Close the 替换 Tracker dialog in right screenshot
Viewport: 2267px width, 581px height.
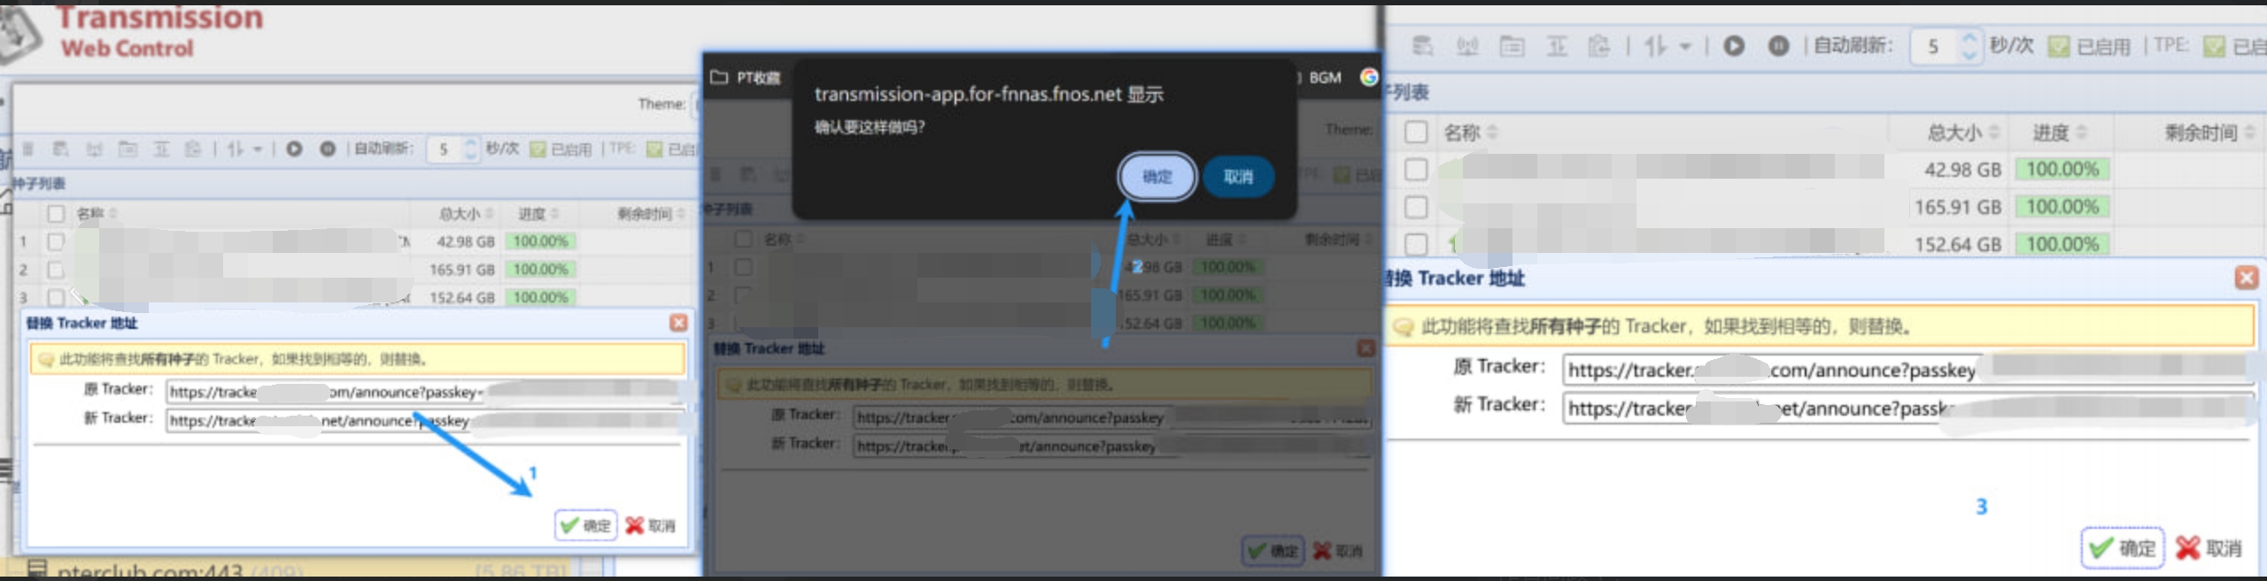tap(2246, 278)
